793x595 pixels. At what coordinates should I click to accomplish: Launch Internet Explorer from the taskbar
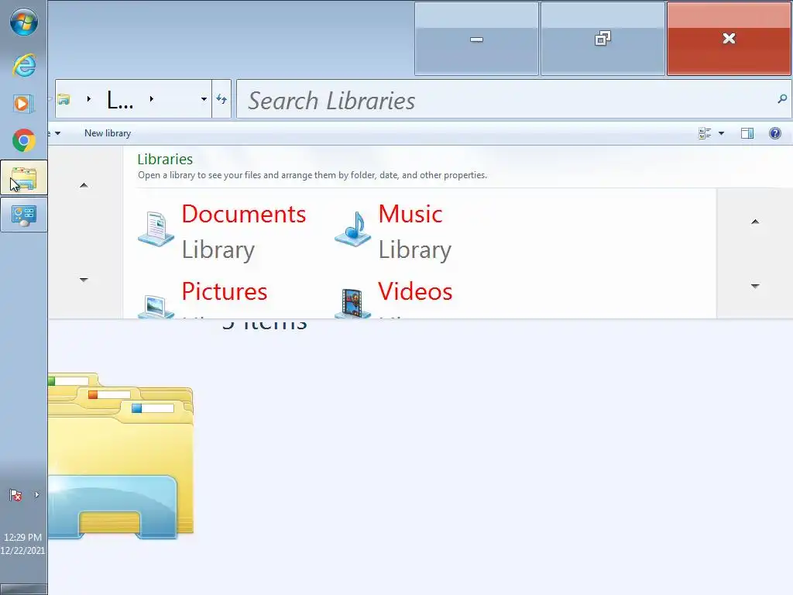[x=24, y=66]
